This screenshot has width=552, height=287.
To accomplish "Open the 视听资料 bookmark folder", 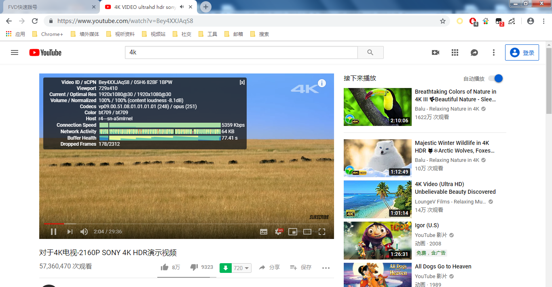I will (x=121, y=34).
